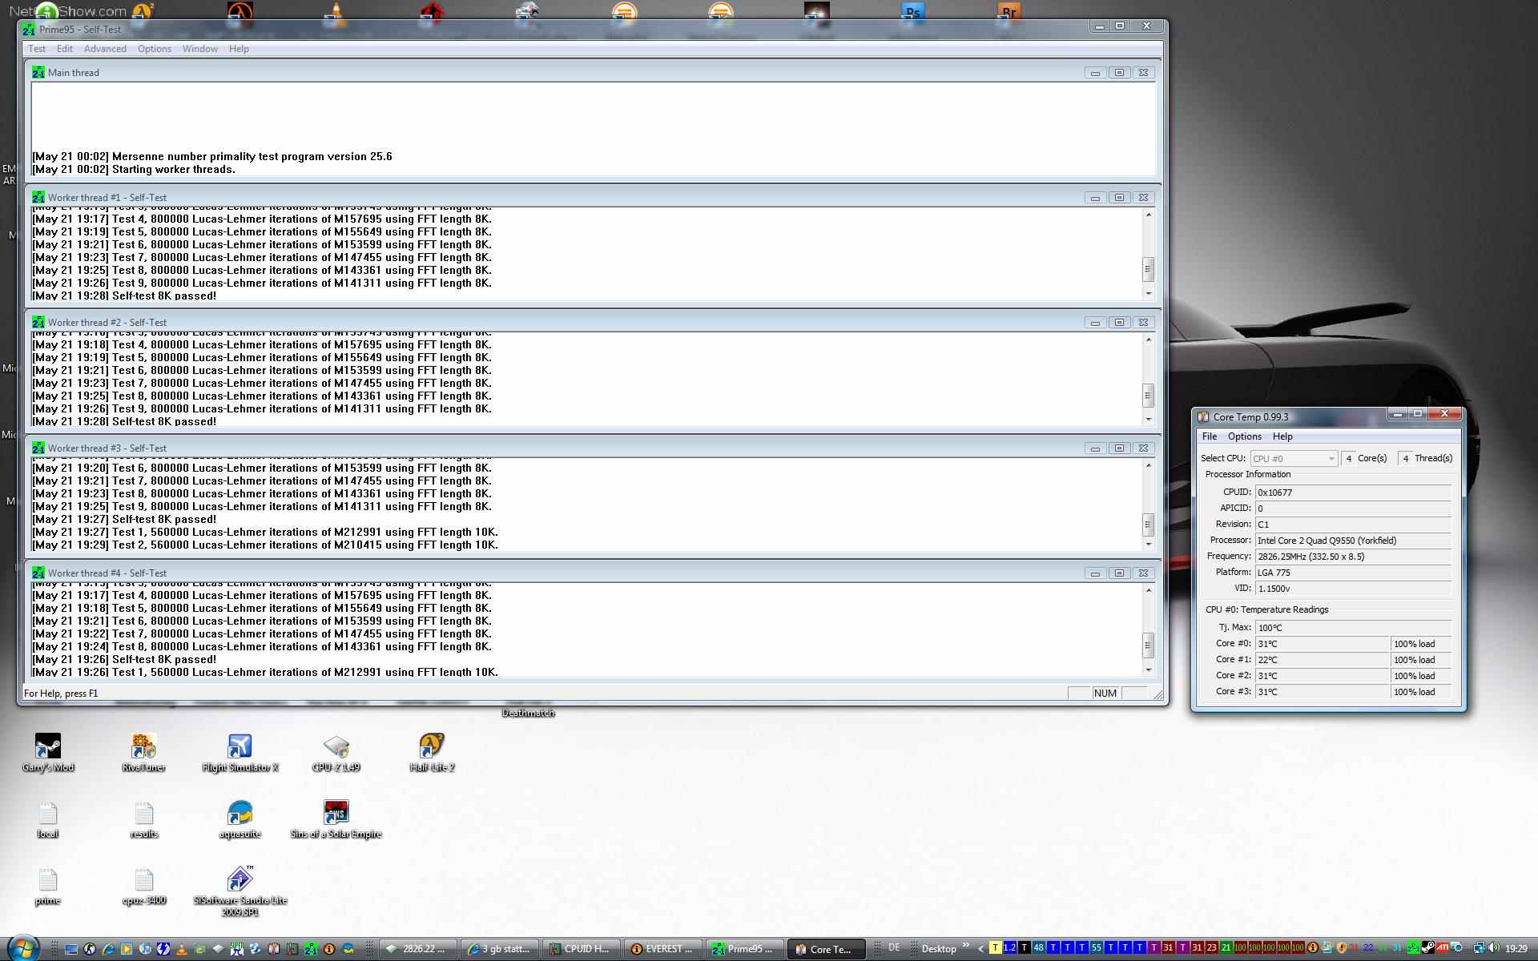This screenshot has height=961, width=1538.
Task: Switch to the 3 gb statt taskbar window
Action: click(499, 949)
